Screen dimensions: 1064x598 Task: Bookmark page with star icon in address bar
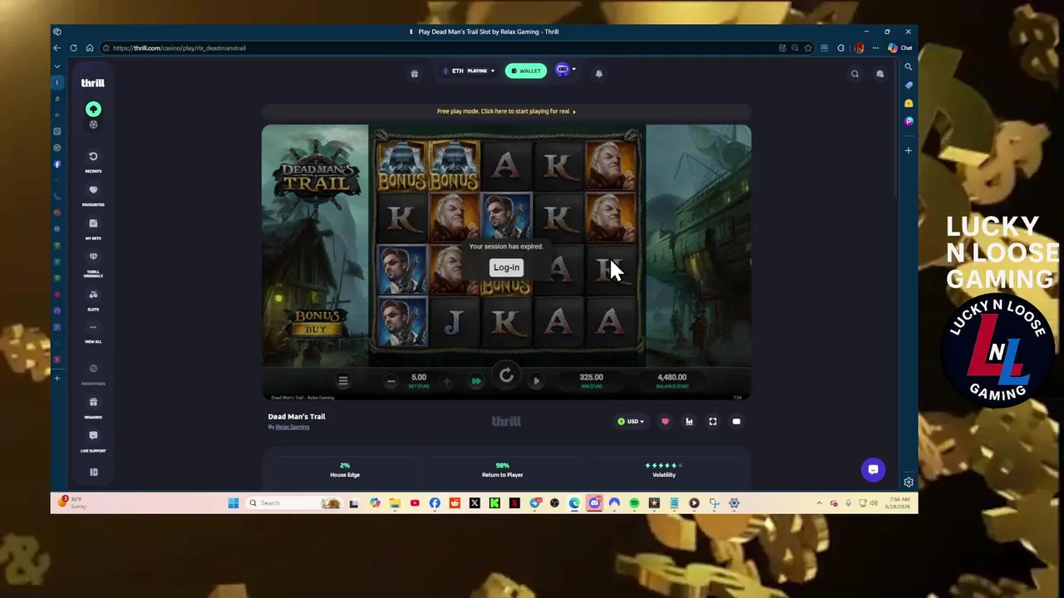(808, 48)
